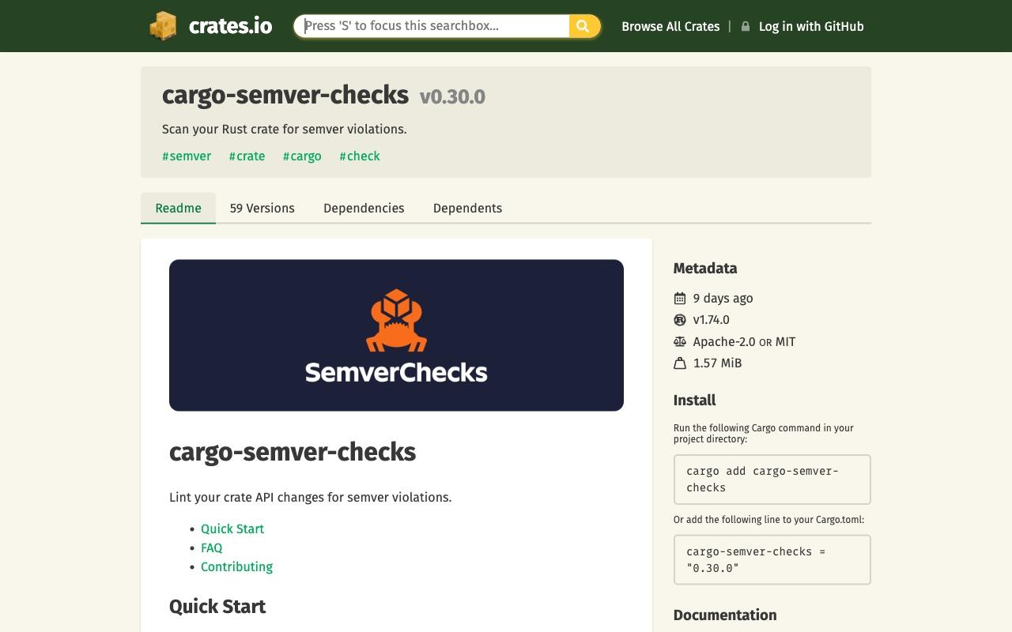Click the Quick Start readme heading
1012x632 pixels.
(217, 606)
